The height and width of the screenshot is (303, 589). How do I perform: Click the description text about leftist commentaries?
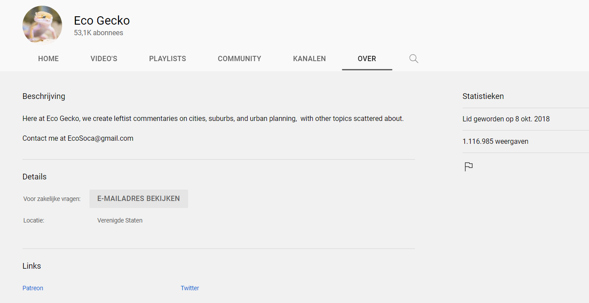tap(213, 119)
